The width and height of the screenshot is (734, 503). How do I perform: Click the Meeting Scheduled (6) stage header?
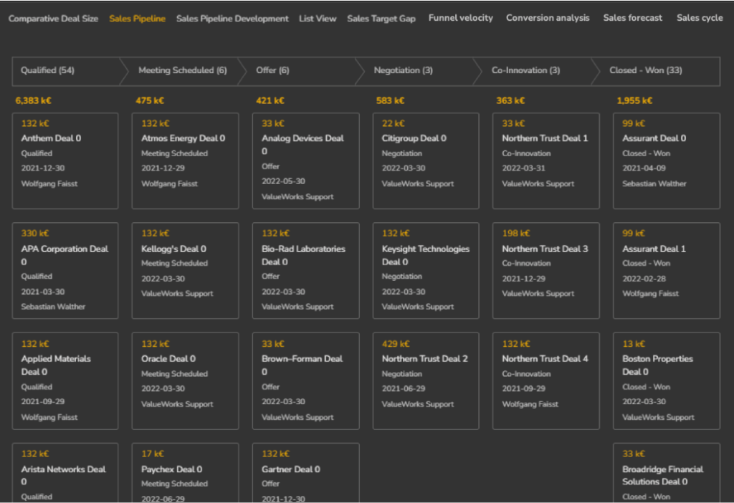182,71
